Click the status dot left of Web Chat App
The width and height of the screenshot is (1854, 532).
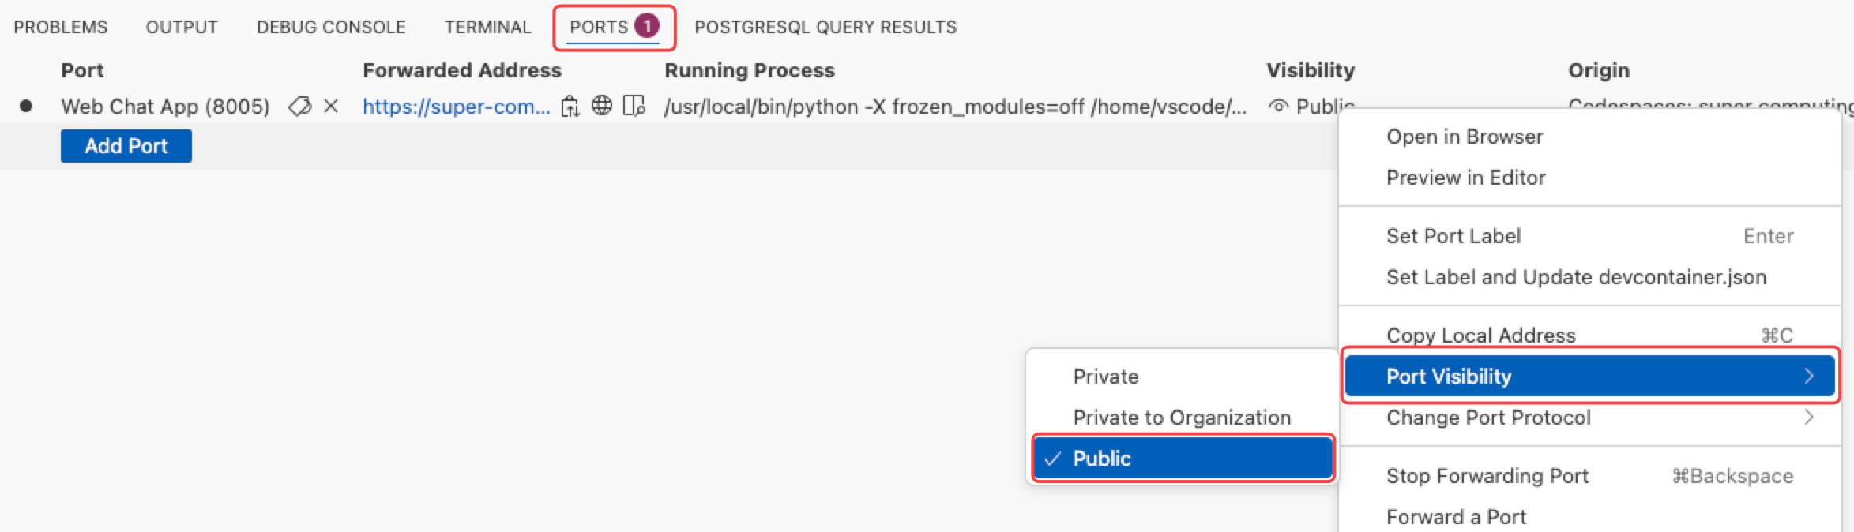(26, 107)
